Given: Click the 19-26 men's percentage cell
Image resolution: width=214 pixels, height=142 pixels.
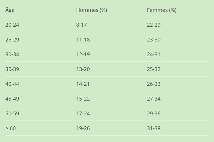Looking at the screenshot, I should [x=83, y=128].
